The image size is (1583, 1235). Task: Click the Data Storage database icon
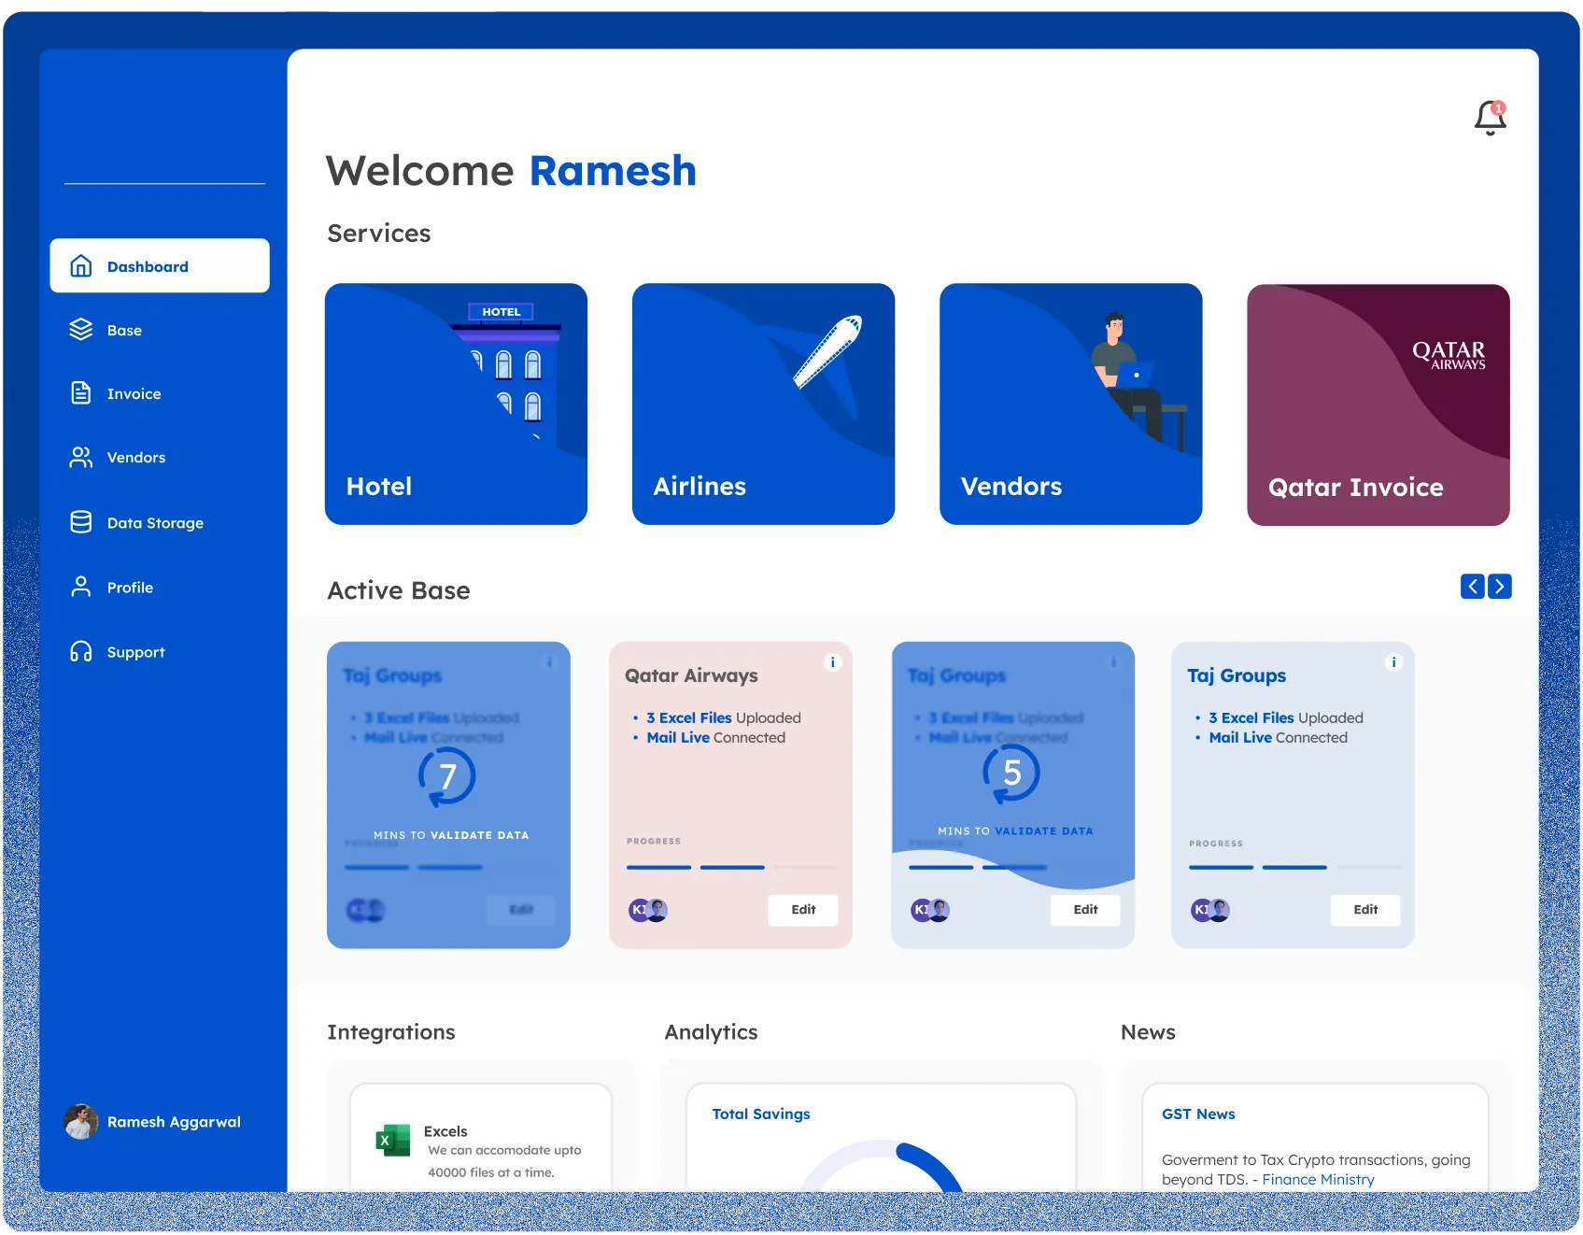(81, 522)
